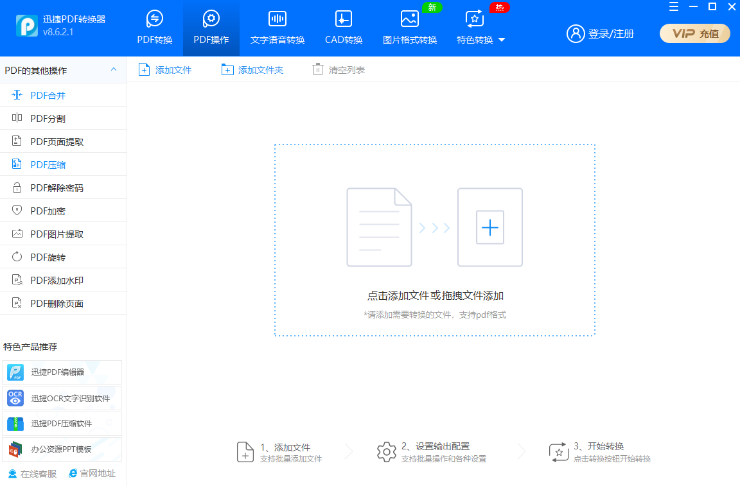Switch to the PDF转换 tab
This screenshot has height=486, width=740.
155,28
